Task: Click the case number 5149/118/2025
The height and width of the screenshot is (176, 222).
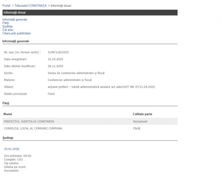Action: point(58,52)
